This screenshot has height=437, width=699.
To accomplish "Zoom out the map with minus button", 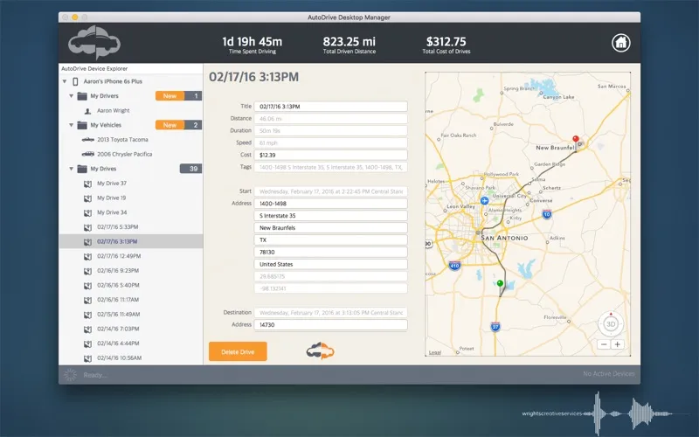I will (x=604, y=344).
